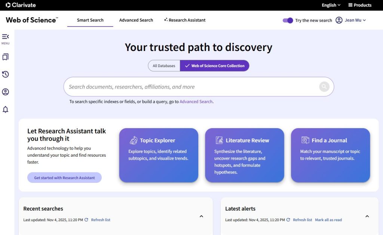Click refresh icon in Recent searches
This screenshot has height=235, width=383.
coord(86,220)
